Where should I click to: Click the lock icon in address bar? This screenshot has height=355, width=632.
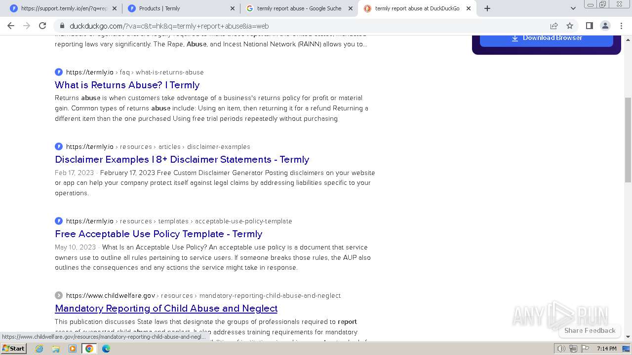click(x=62, y=26)
